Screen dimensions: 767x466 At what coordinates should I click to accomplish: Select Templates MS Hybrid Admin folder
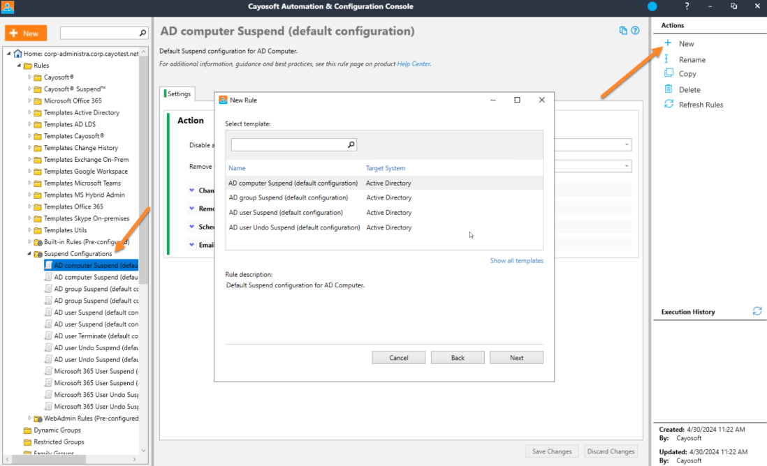point(84,195)
